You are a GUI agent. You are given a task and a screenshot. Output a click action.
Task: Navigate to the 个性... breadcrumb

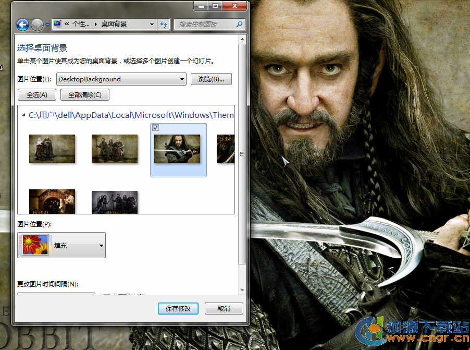tap(81, 24)
